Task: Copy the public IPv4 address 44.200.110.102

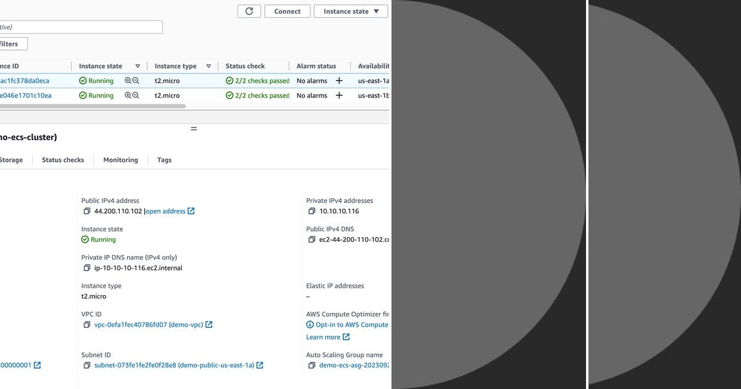Action: tap(86, 211)
